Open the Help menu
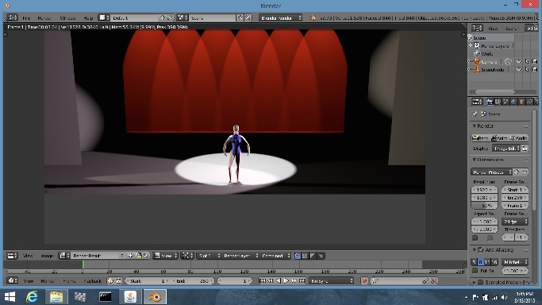 (x=88, y=18)
